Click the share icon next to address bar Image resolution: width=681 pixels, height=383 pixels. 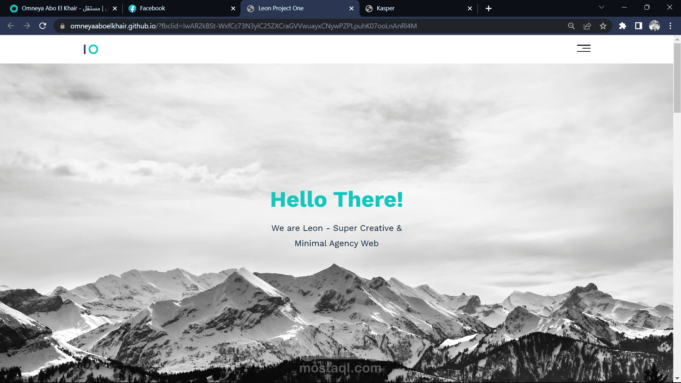587,26
